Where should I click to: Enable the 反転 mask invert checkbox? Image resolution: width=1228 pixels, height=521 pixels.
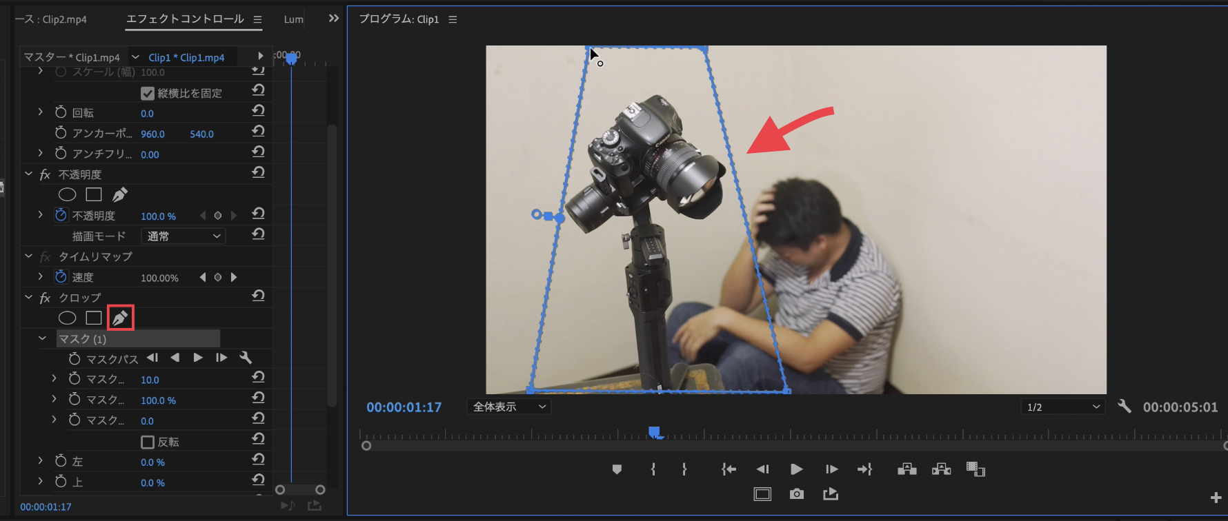pyautogui.click(x=148, y=442)
